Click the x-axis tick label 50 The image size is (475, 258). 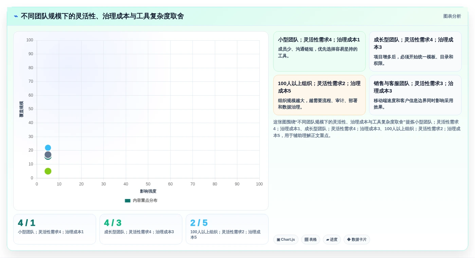pos(148,184)
